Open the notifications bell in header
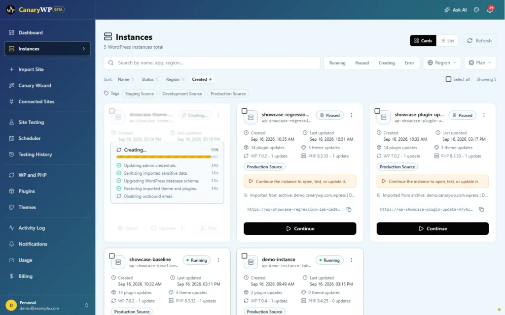The image size is (505, 315). pos(490,10)
